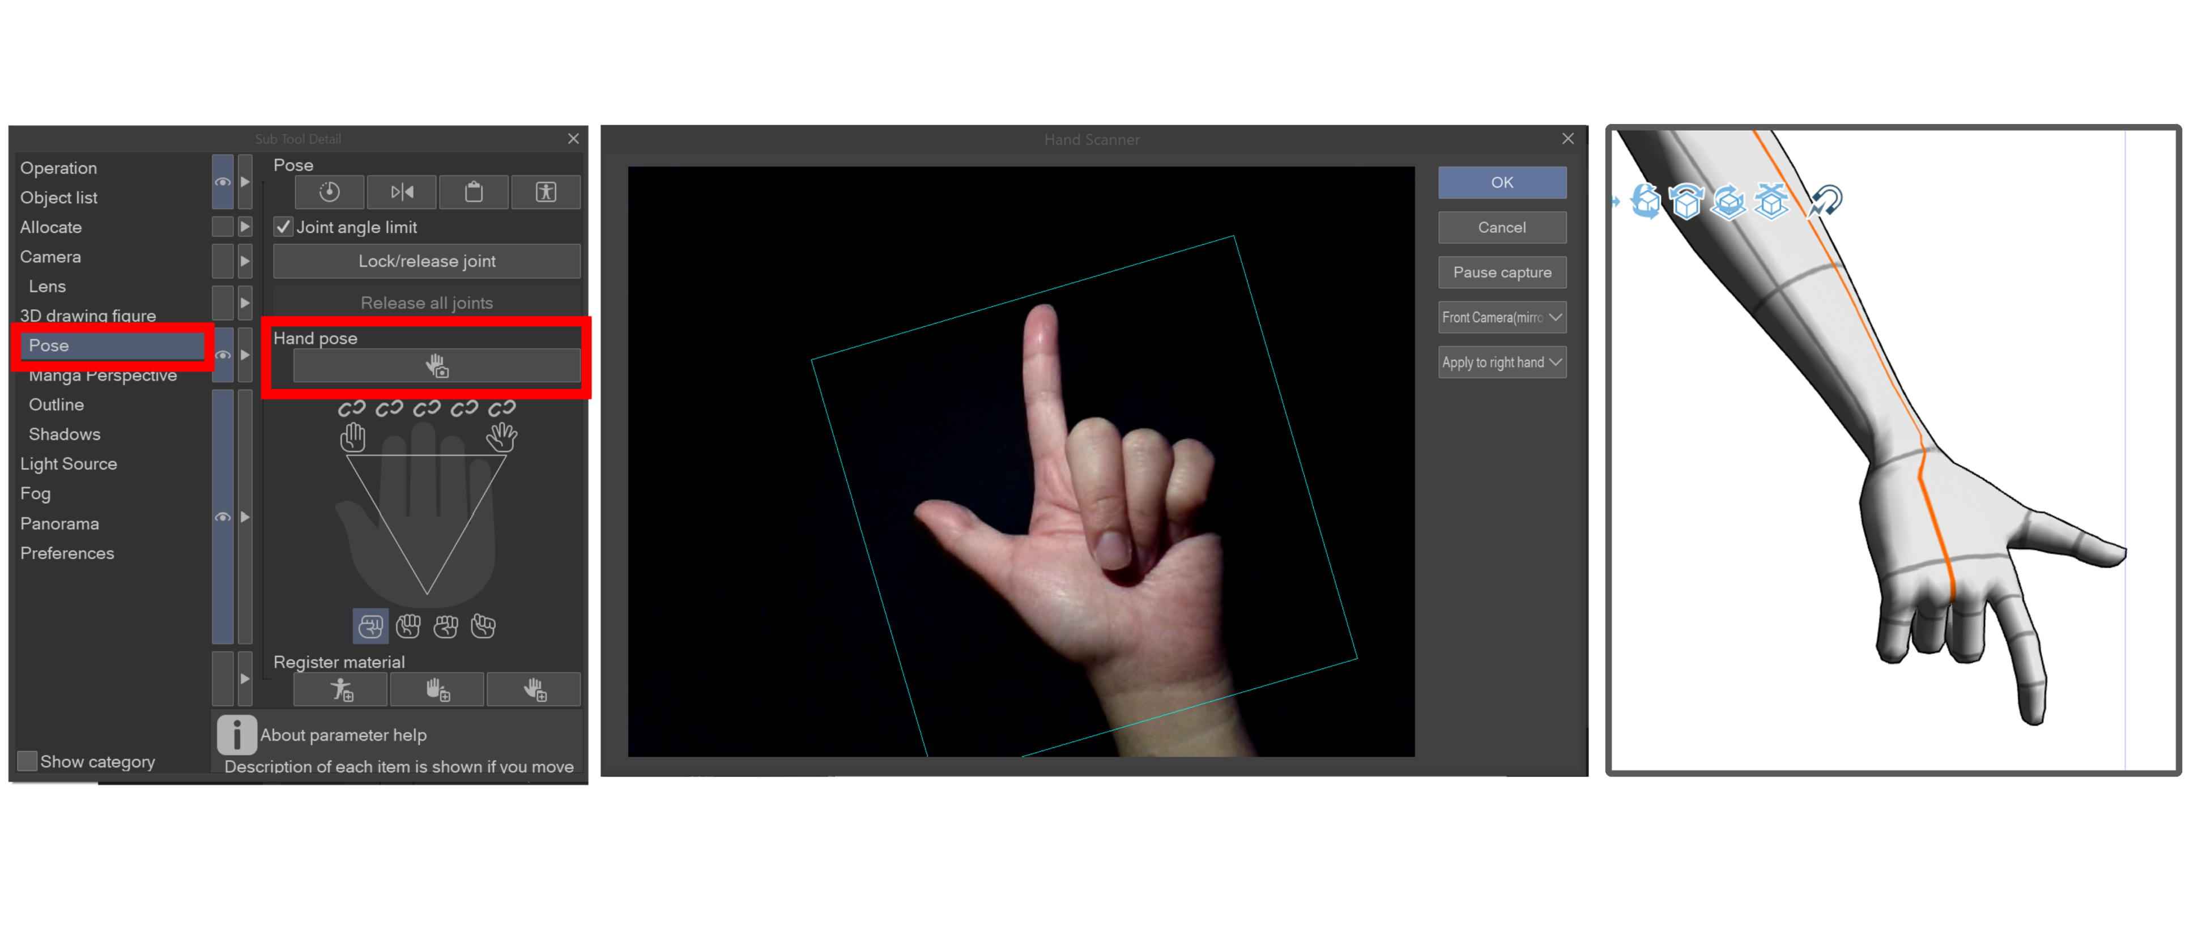The image size is (2198, 925).
Task: Open the Apply to right hand dropdown
Action: [1502, 363]
